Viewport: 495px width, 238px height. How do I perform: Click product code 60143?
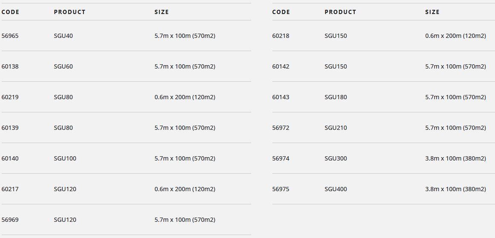(281, 97)
